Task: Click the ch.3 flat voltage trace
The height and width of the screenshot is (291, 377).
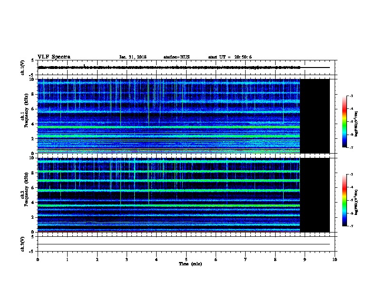Action: (184, 244)
